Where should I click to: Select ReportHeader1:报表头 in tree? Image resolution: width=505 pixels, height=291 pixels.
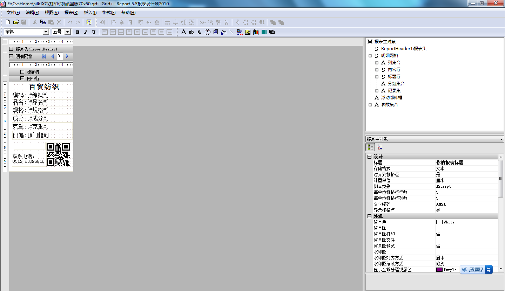pyautogui.click(x=404, y=49)
